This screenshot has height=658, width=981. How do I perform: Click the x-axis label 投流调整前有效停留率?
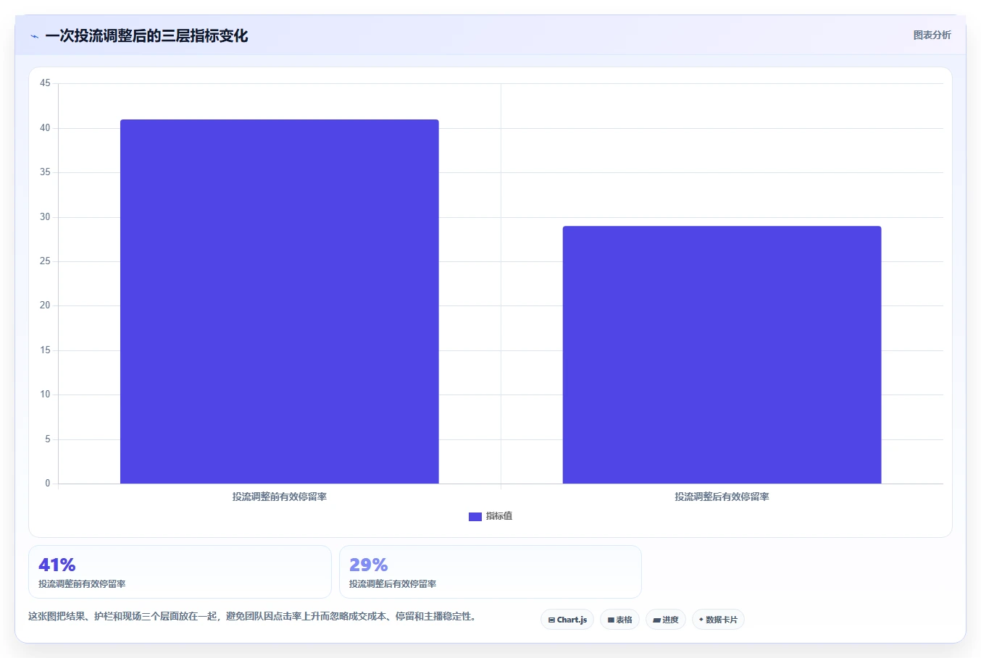click(280, 497)
